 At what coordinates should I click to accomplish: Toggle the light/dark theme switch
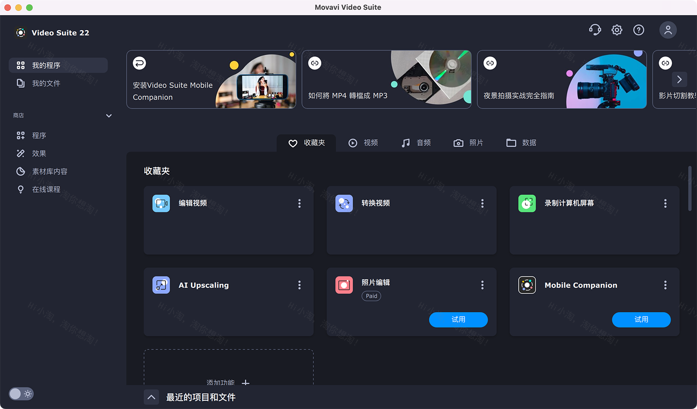click(21, 394)
